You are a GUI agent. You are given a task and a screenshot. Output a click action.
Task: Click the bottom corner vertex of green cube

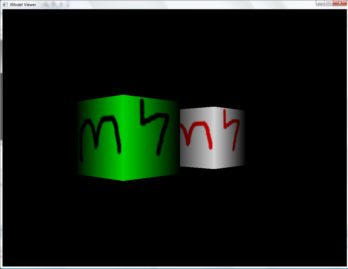[123, 180]
